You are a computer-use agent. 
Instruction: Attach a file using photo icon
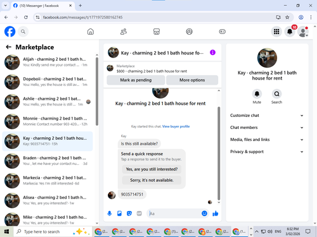(119, 214)
